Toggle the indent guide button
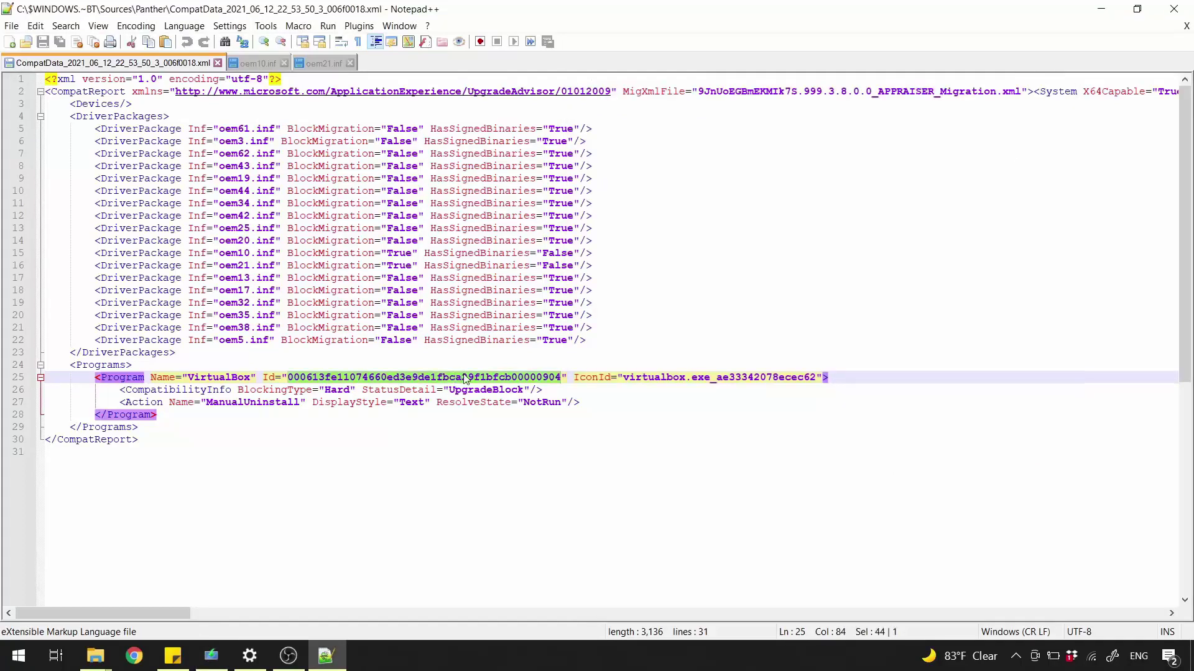 tap(375, 42)
